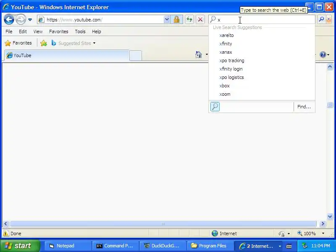Click the Forward navigation arrow button
The image size is (336, 252).
pyautogui.click(x=21, y=20)
